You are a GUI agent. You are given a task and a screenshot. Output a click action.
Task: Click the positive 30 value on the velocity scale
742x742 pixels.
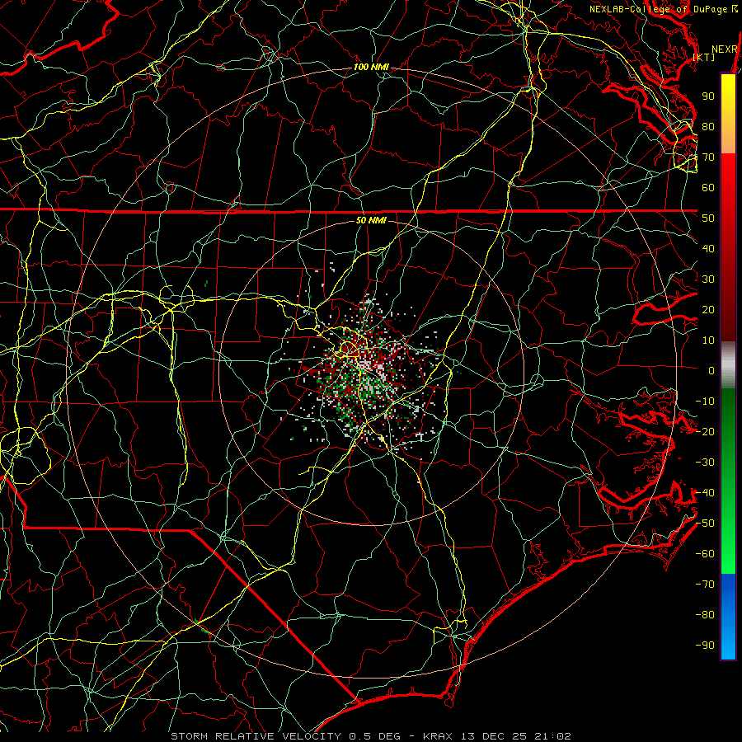click(x=708, y=279)
